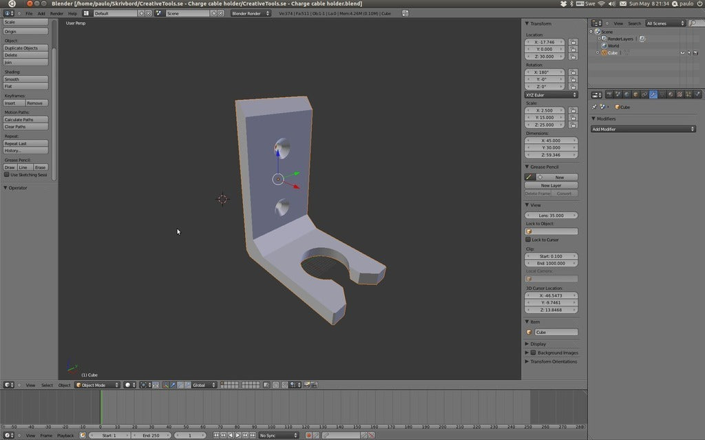This screenshot has height=440, width=705.
Task: Click the Object constraints chain icon
Action: point(644,94)
